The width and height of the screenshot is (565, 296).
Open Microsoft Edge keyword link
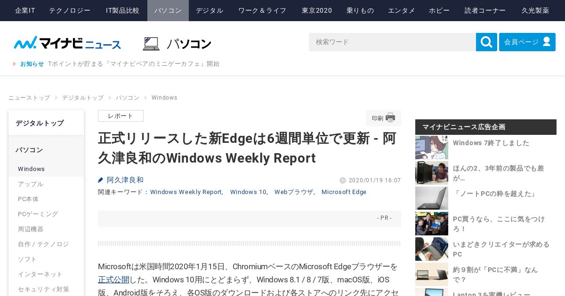pyautogui.click(x=344, y=192)
